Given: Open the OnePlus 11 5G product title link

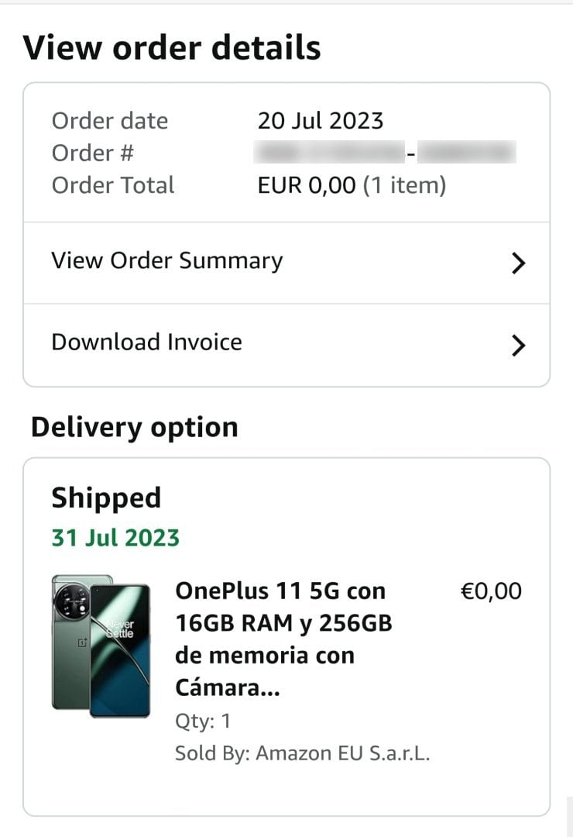Looking at the screenshot, I should 284,639.
